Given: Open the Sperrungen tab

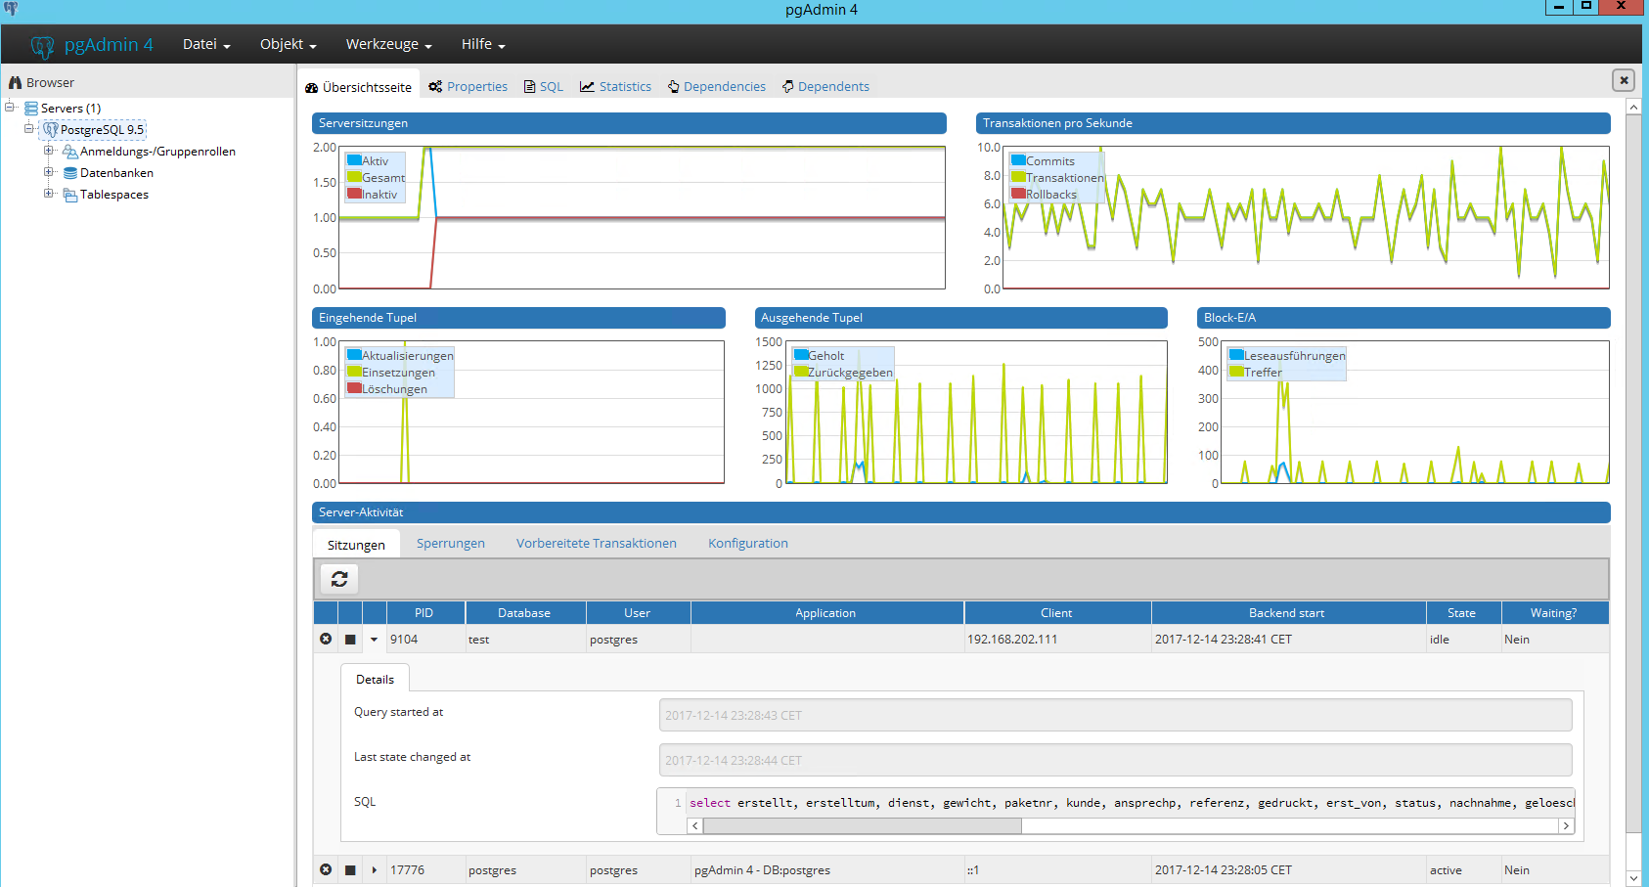Looking at the screenshot, I should tap(451, 544).
